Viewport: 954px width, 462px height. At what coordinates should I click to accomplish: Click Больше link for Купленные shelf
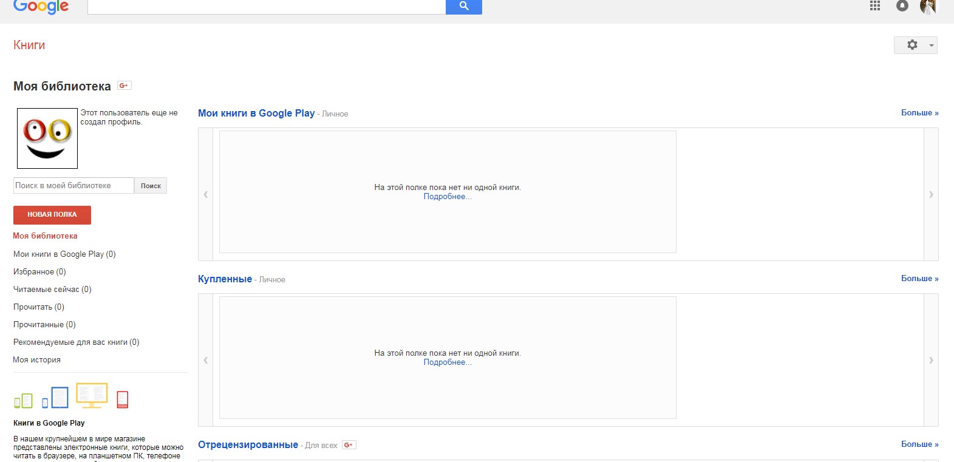(919, 279)
